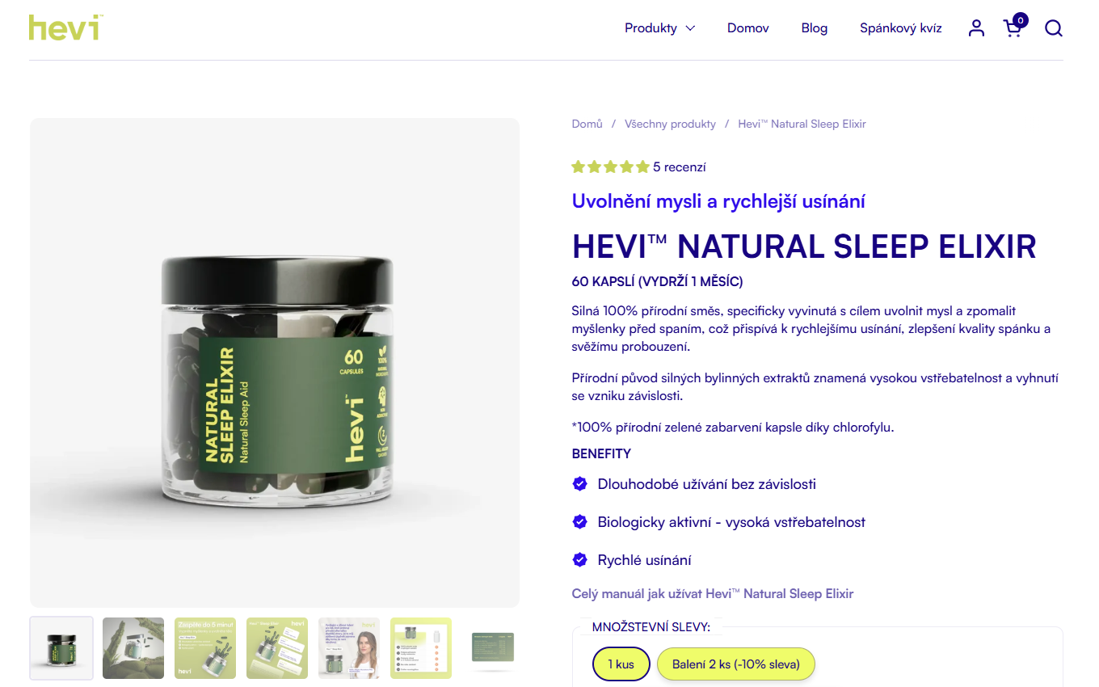Select the 1 kus quantity option
Screen dimensions: 1099x687
pos(621,664)
